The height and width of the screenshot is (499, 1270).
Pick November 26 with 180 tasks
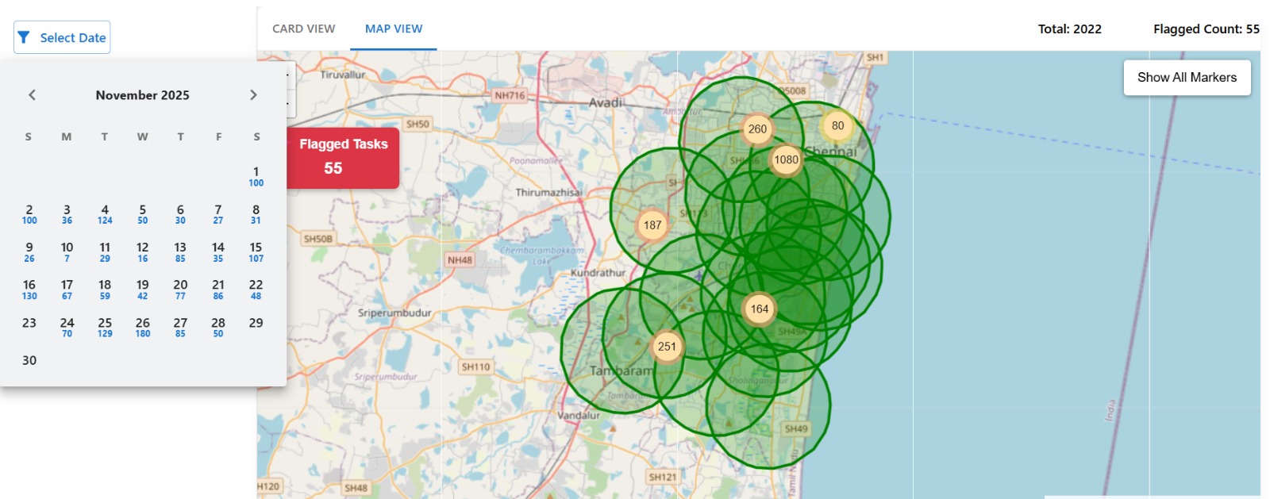coord(143,327)
